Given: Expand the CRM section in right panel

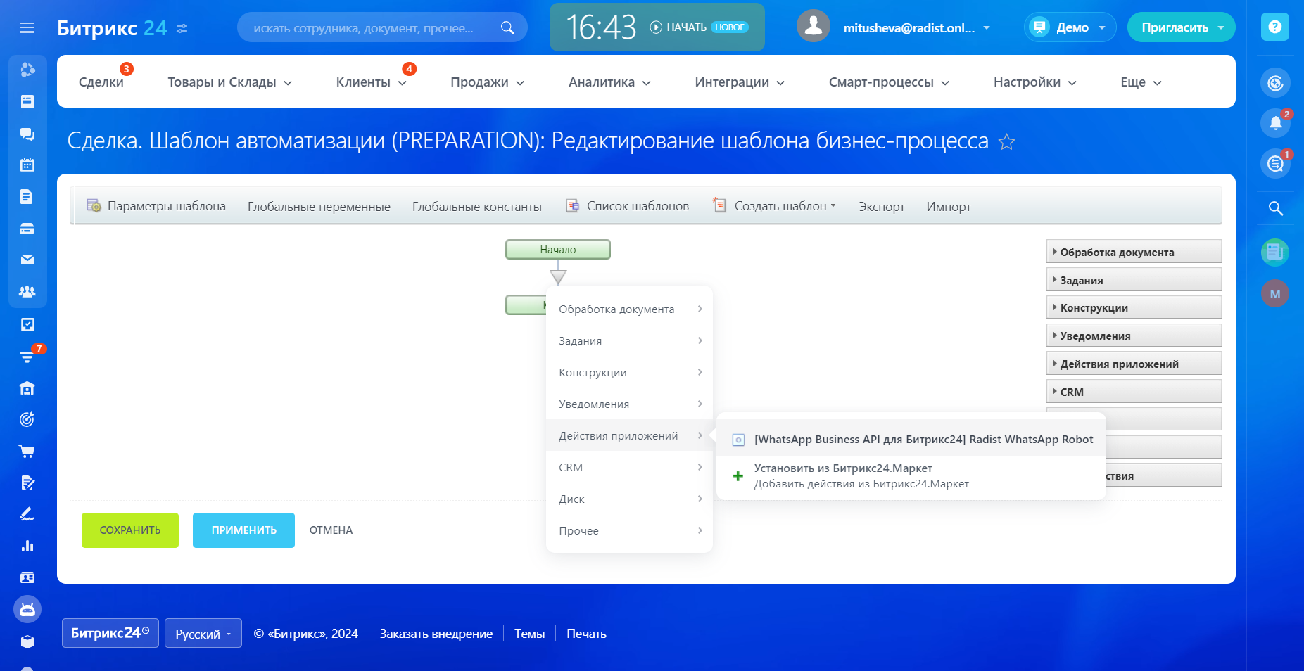Looking at the screenshot, I should point(1133,392).
